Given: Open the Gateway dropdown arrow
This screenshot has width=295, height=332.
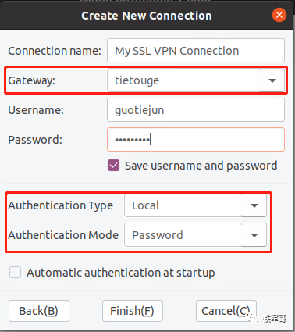Looking at the screenshot, I should pyautogui.click(x=272, y=80).
